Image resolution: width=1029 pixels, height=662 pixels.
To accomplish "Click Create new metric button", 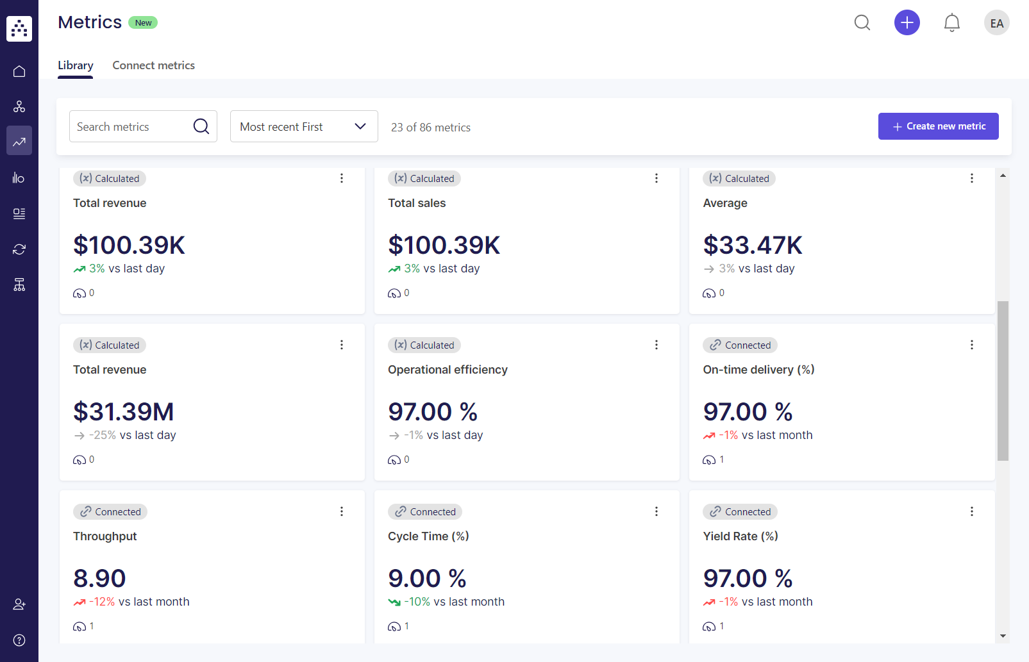I will coord(938,126).
